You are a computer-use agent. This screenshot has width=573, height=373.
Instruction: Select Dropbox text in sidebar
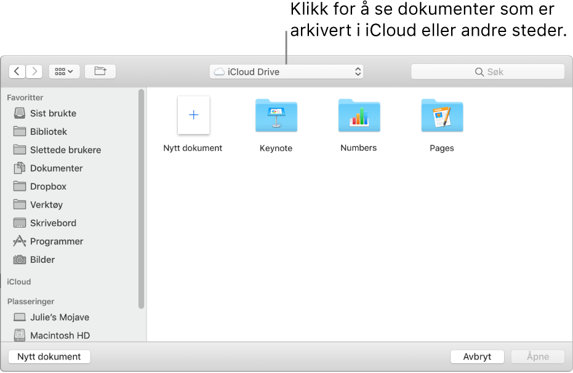[x=48, y=186]
